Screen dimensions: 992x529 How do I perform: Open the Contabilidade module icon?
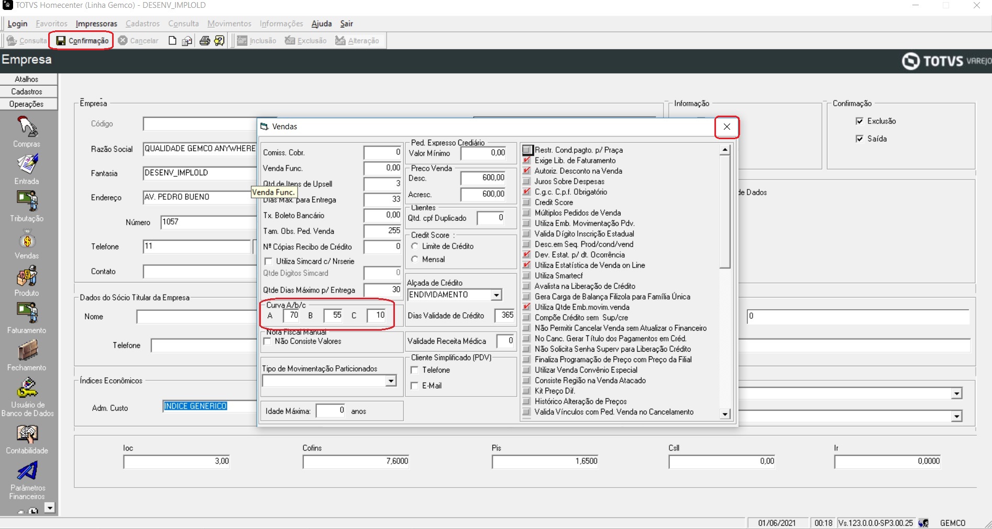coord(27,434)
